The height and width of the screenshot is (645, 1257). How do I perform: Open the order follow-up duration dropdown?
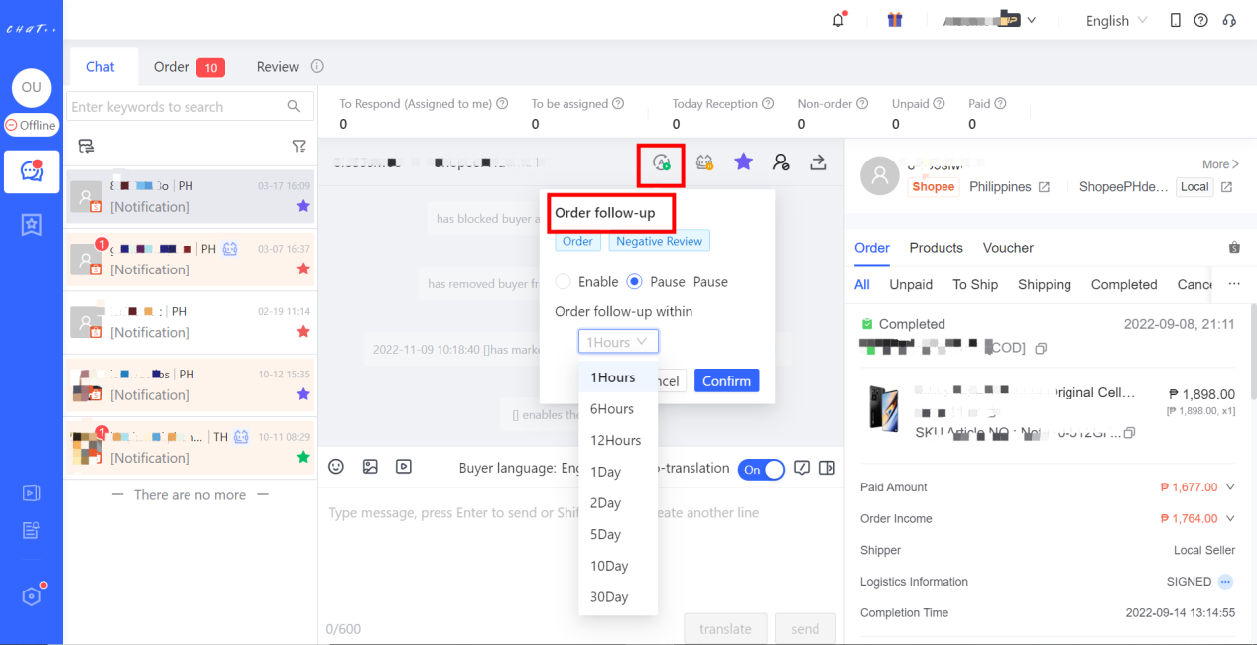click(x=617, y=341)
